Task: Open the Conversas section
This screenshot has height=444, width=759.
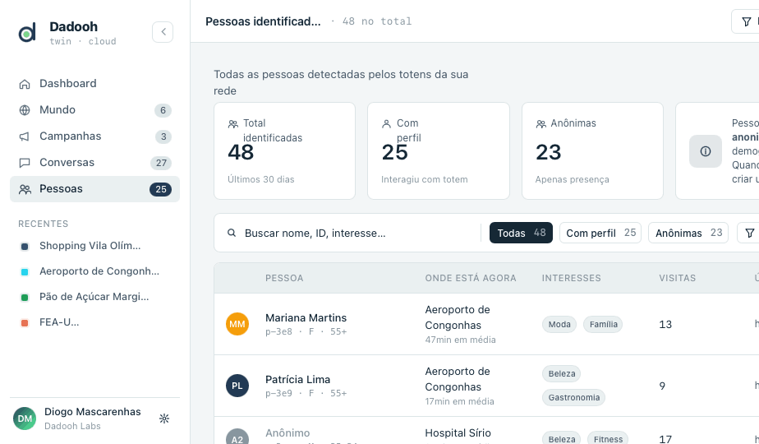Action: (x=95, y=162)
